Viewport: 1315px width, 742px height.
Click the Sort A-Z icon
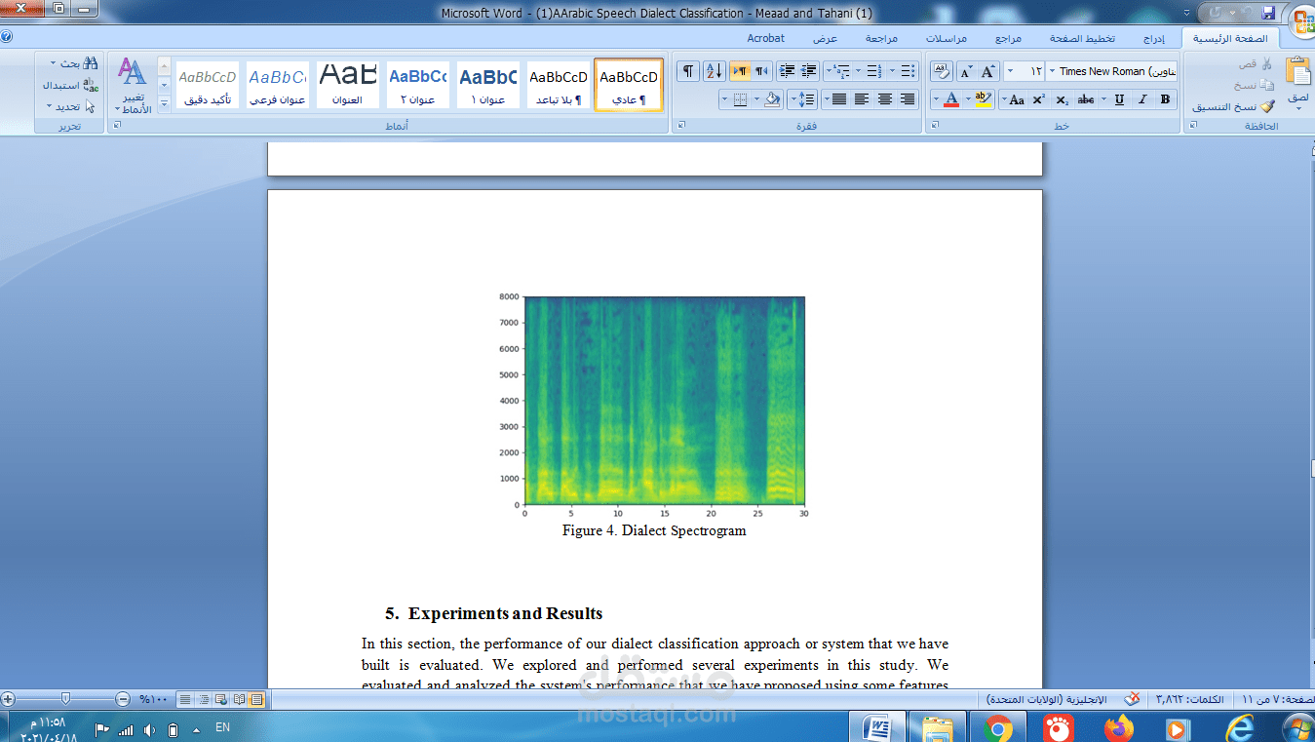coord(714,71)
